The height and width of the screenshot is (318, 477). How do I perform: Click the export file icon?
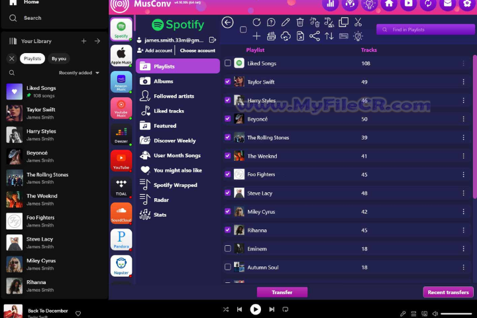click(x=300, y=36)
